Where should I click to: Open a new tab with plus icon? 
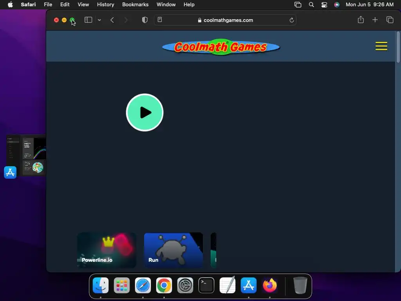coord(375,20)
